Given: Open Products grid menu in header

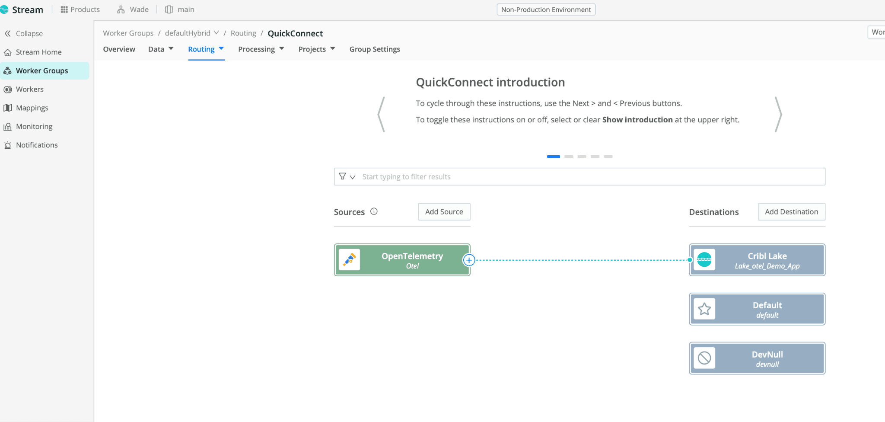Looking at the screenshot, I should [x=80, y=10].
